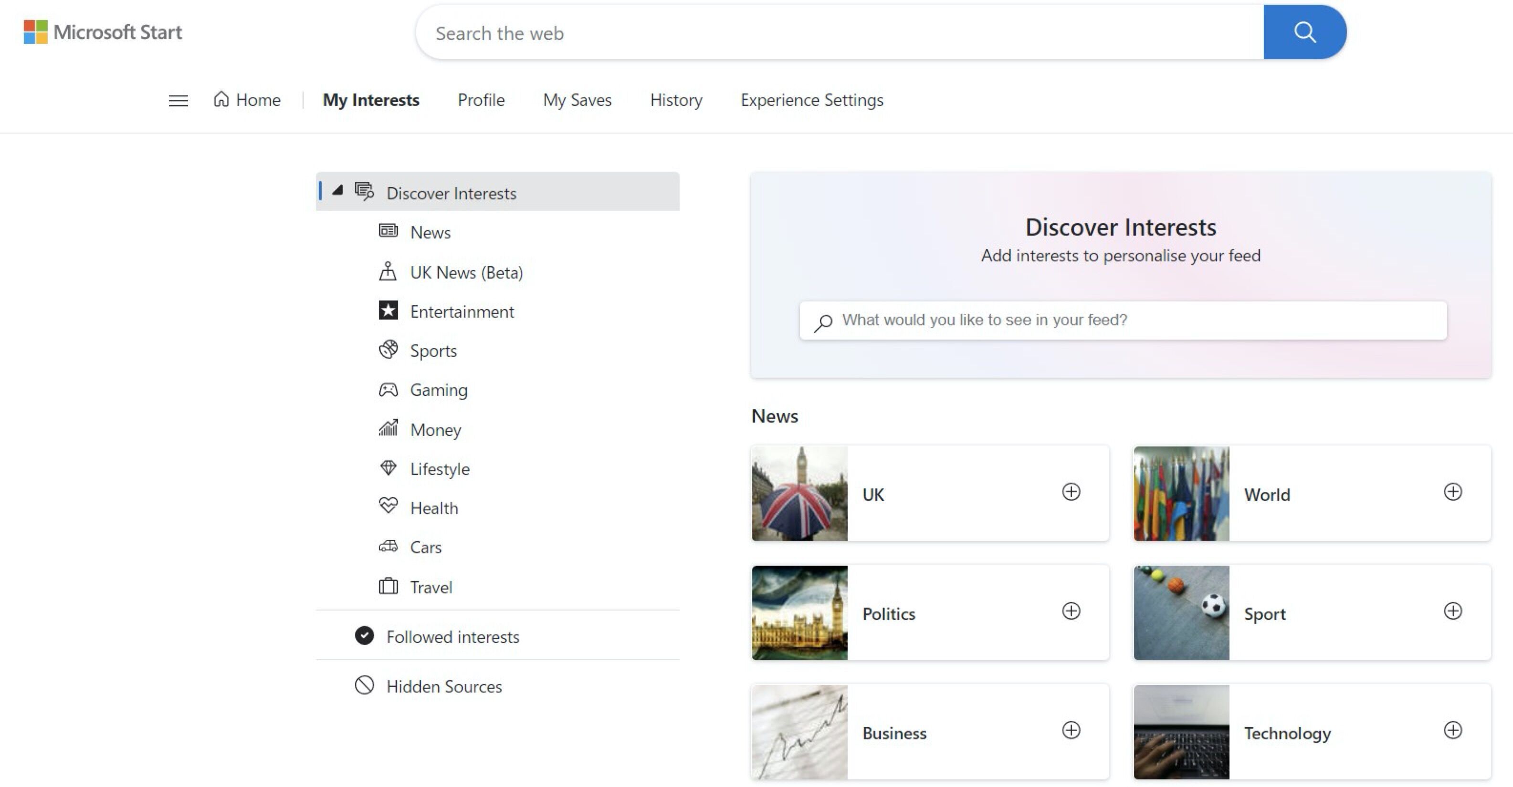Open Lifestyle via its diamond icon

point(388,468)
